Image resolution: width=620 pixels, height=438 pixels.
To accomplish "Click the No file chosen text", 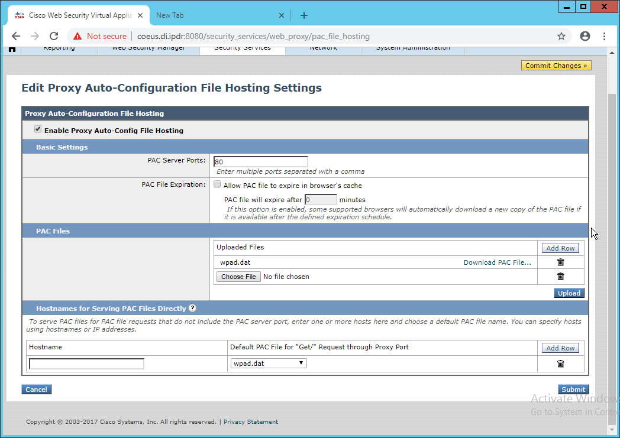I will (x=286, y=277).
